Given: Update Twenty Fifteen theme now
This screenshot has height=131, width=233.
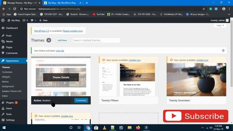Looking at the screenshot, I should 135,60.
